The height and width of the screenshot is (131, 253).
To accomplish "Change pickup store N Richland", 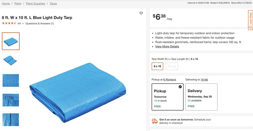I will coord(170,80).
